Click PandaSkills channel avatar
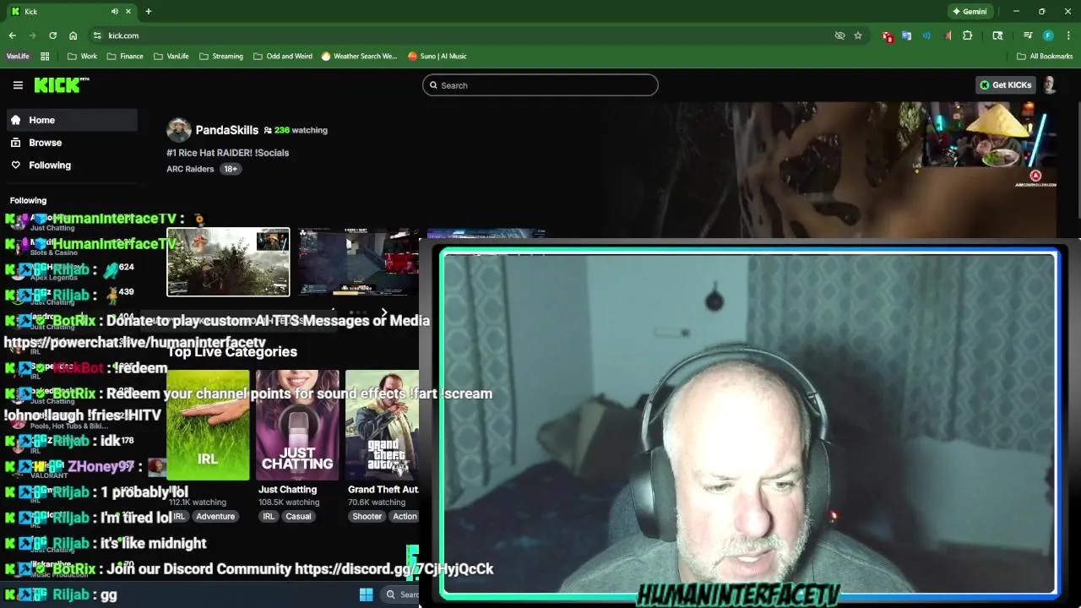This screenshot has height=608, width=1081. click(178, 130)
